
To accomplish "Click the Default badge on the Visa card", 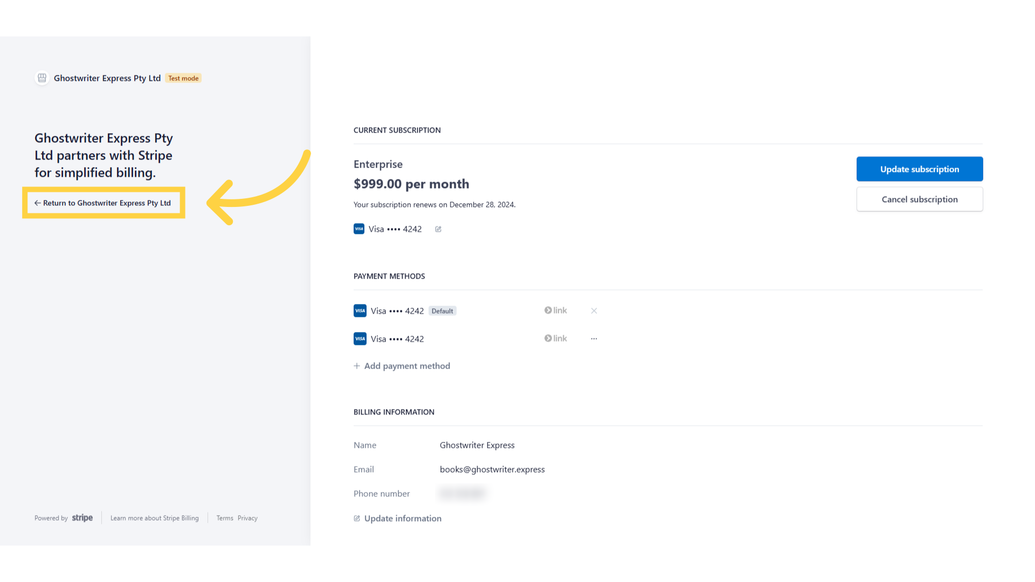I will click(x=443, y=311).
